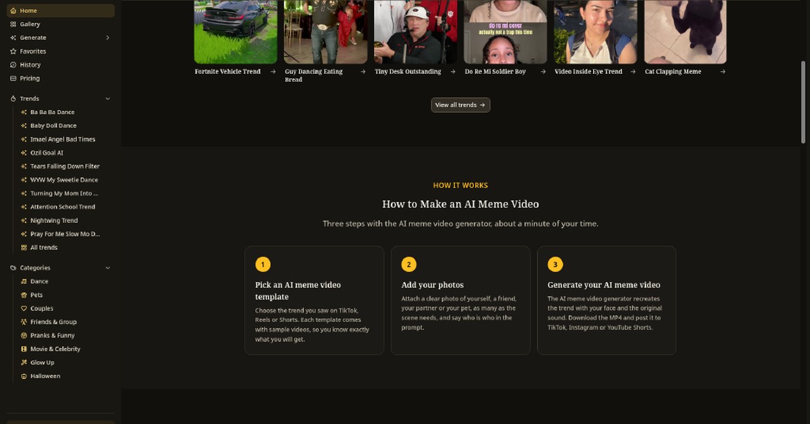Click the Gallery grid icon
The width and height of the screenshot is (810, 424).
(x=13, y=24)
